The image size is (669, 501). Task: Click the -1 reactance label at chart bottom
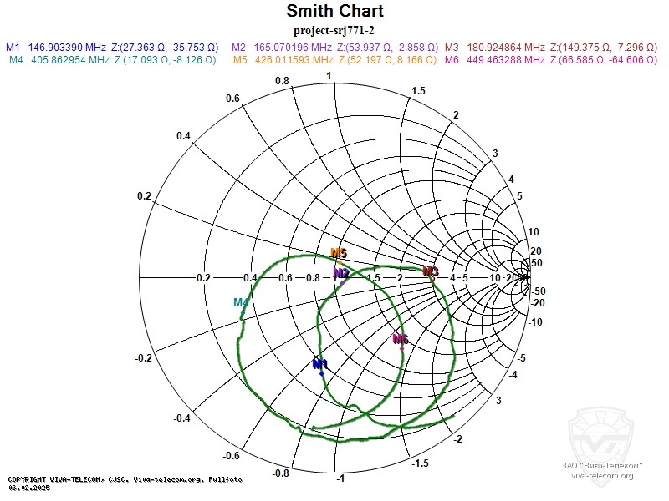click(x=340, y=478)
